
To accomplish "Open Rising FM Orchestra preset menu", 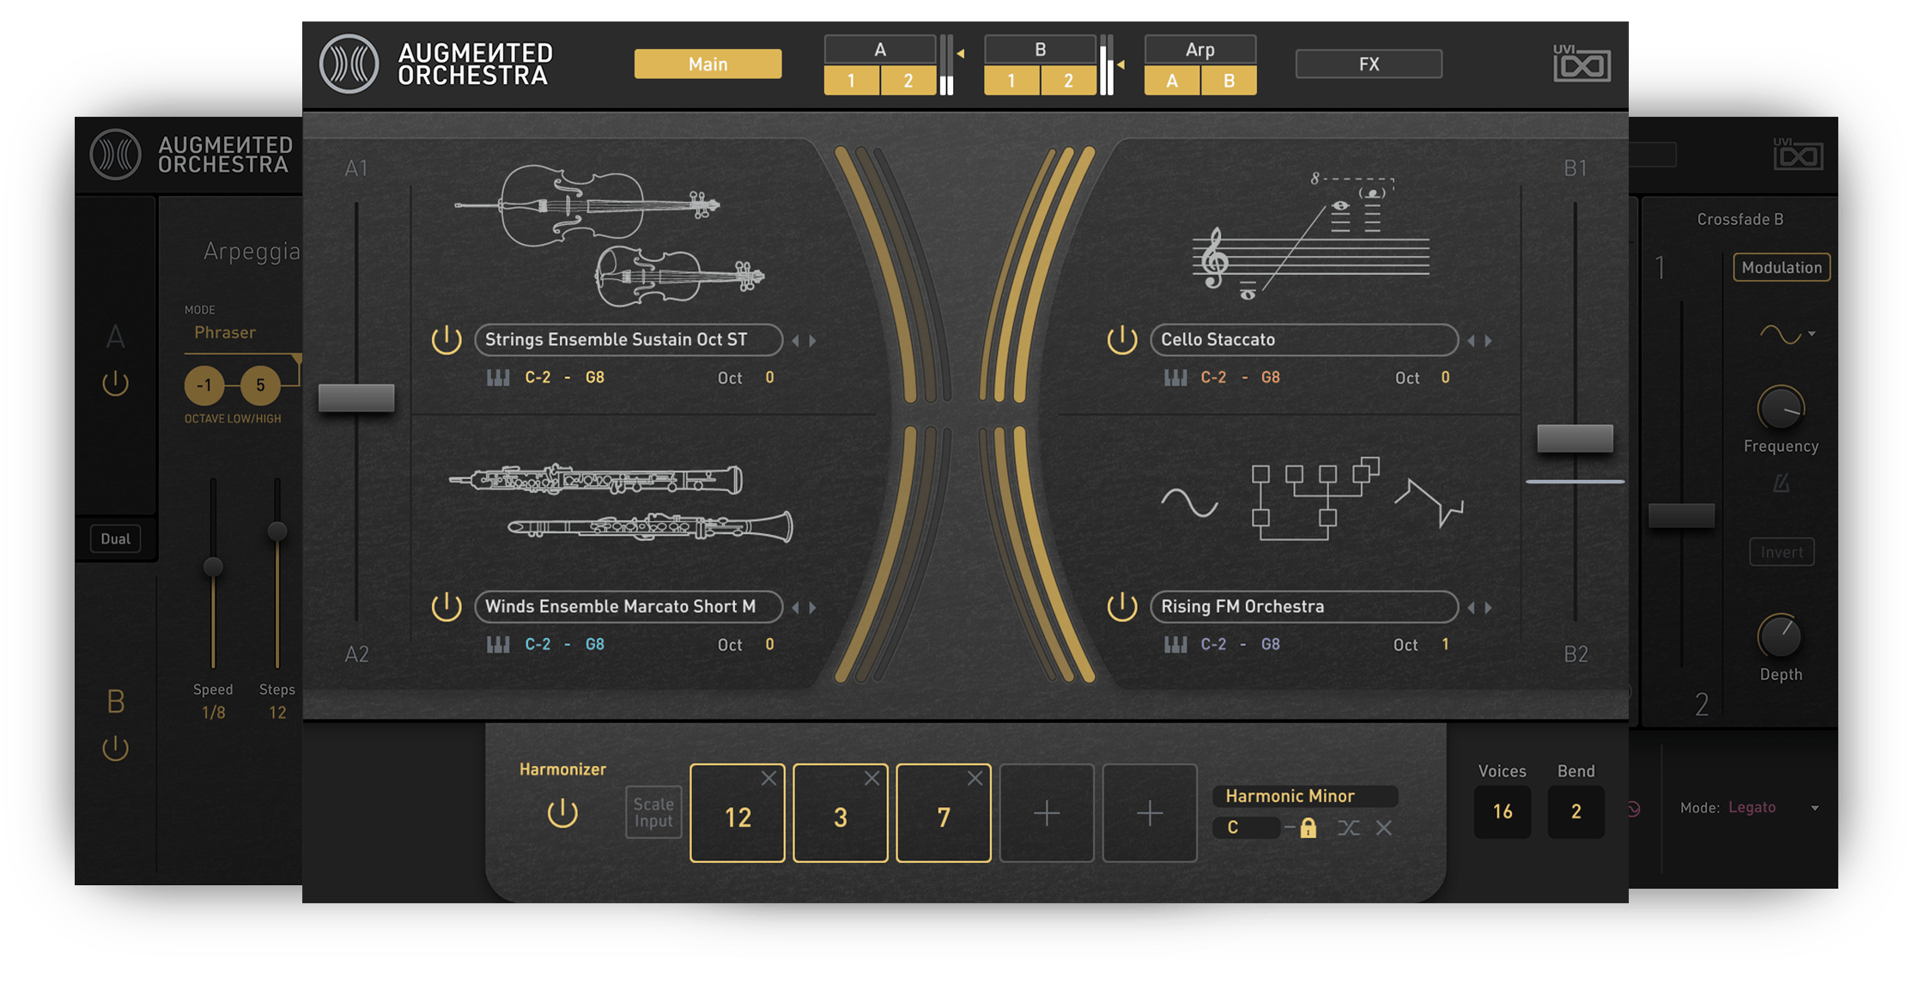I will pos(1304,607).
